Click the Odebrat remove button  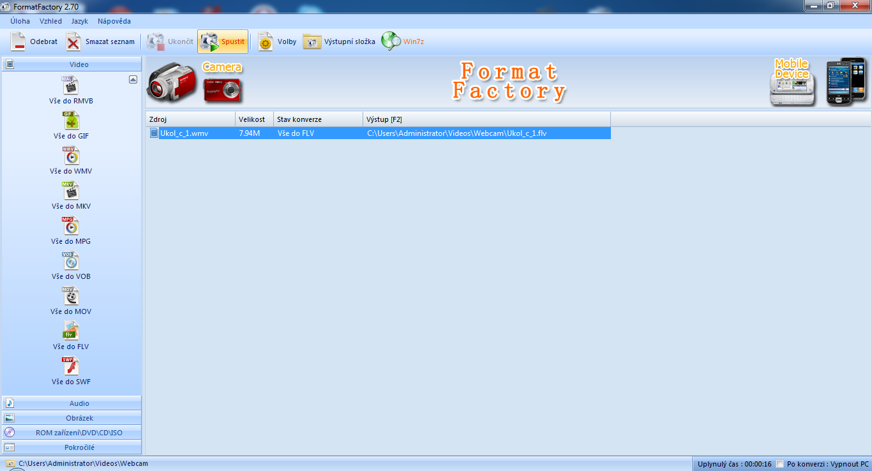click(x=34, y=41)
